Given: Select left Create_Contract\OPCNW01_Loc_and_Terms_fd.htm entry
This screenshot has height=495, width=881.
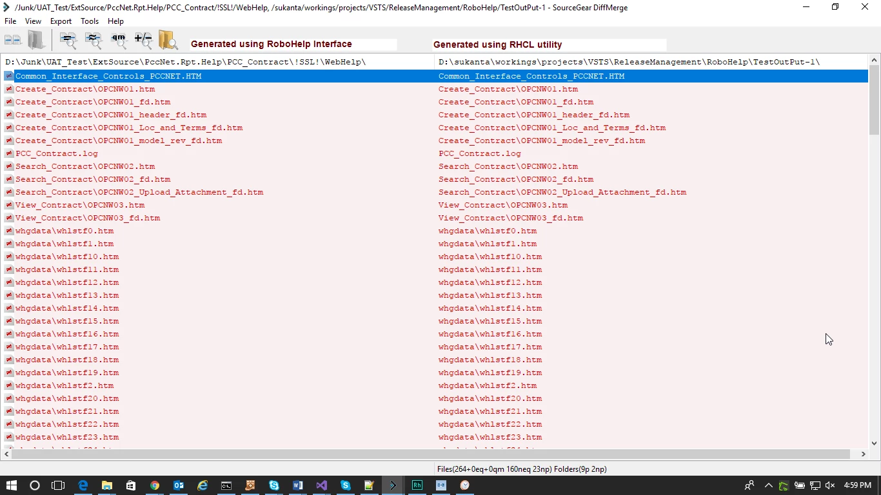Looking at the screenshot, I should point(129,128).
